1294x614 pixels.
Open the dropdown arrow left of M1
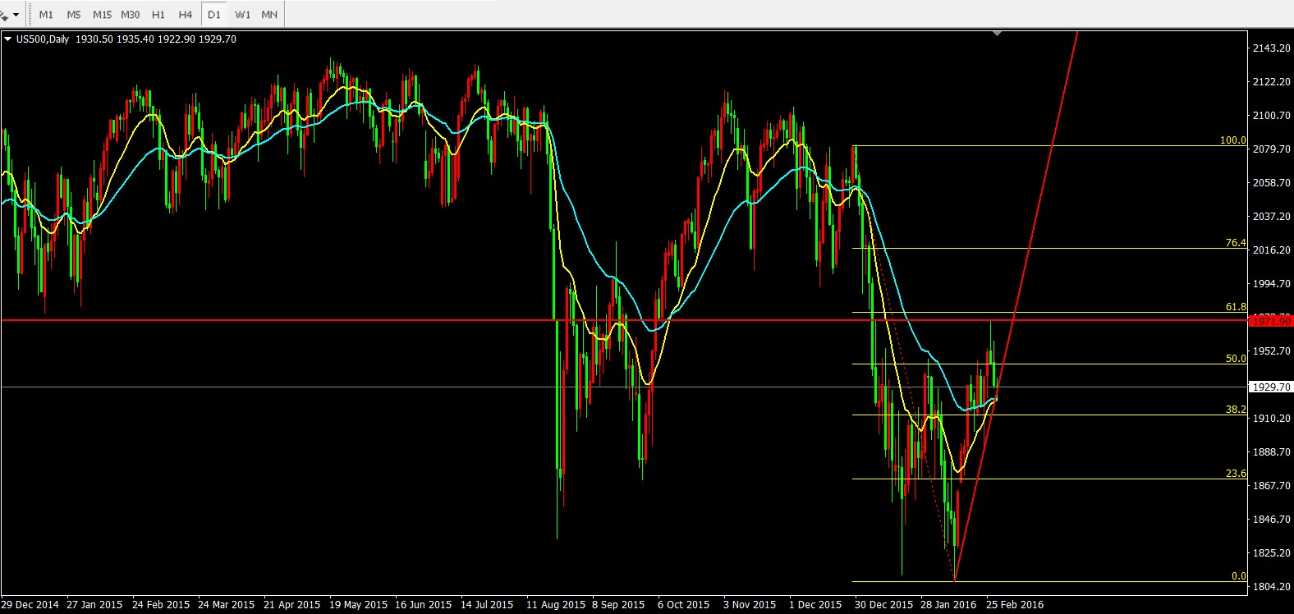[16, 15]
